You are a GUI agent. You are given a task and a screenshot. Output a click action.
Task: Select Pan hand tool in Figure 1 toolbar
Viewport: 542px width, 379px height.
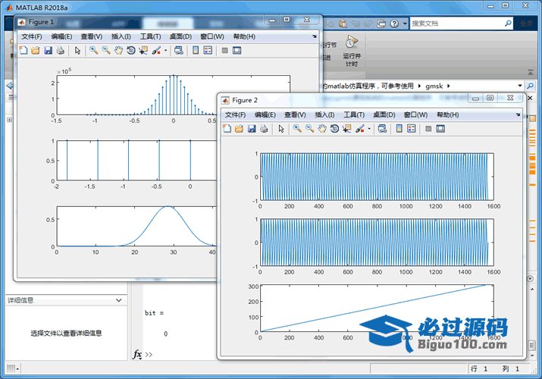pyautogui.click(x=118, y=51)
